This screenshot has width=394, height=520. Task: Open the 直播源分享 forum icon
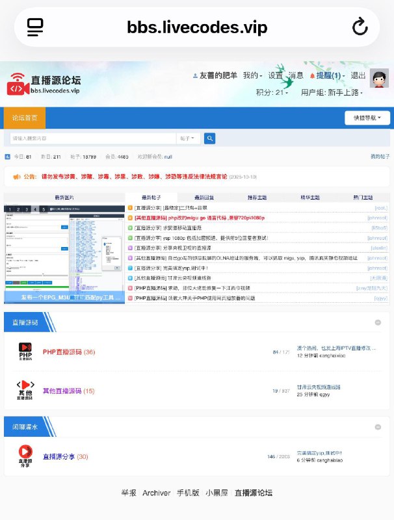click(25, 456)
